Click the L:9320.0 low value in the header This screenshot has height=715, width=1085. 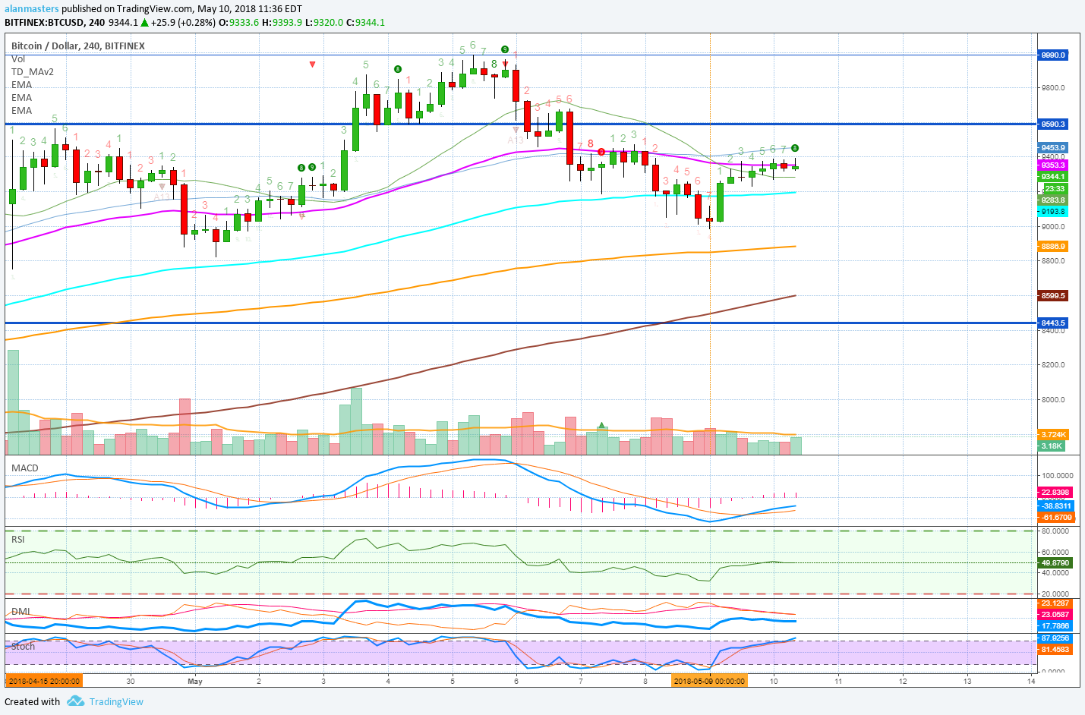[324, 22]
